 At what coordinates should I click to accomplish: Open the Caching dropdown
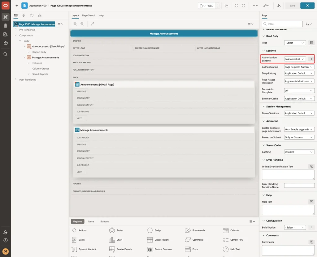point(299,152)
